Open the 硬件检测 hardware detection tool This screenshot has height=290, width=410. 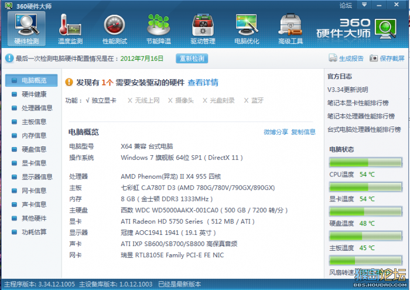(x=26, y=29)
